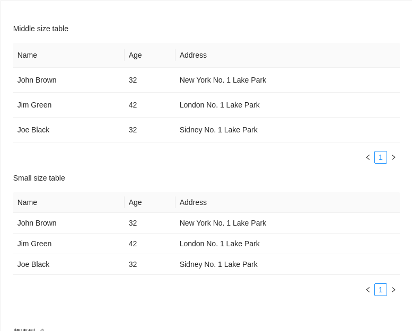412x331 pixels.
Task: Click the Name column header in middle size table
Action: click(28, 55)
